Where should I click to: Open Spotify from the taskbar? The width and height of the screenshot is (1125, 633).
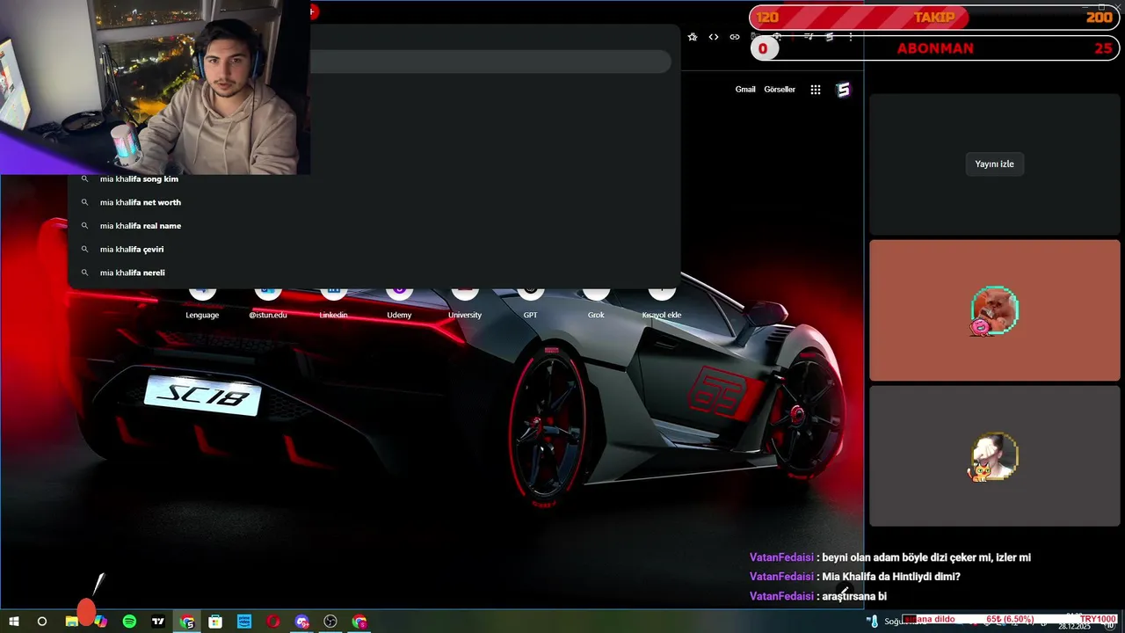tap(129, 622)
